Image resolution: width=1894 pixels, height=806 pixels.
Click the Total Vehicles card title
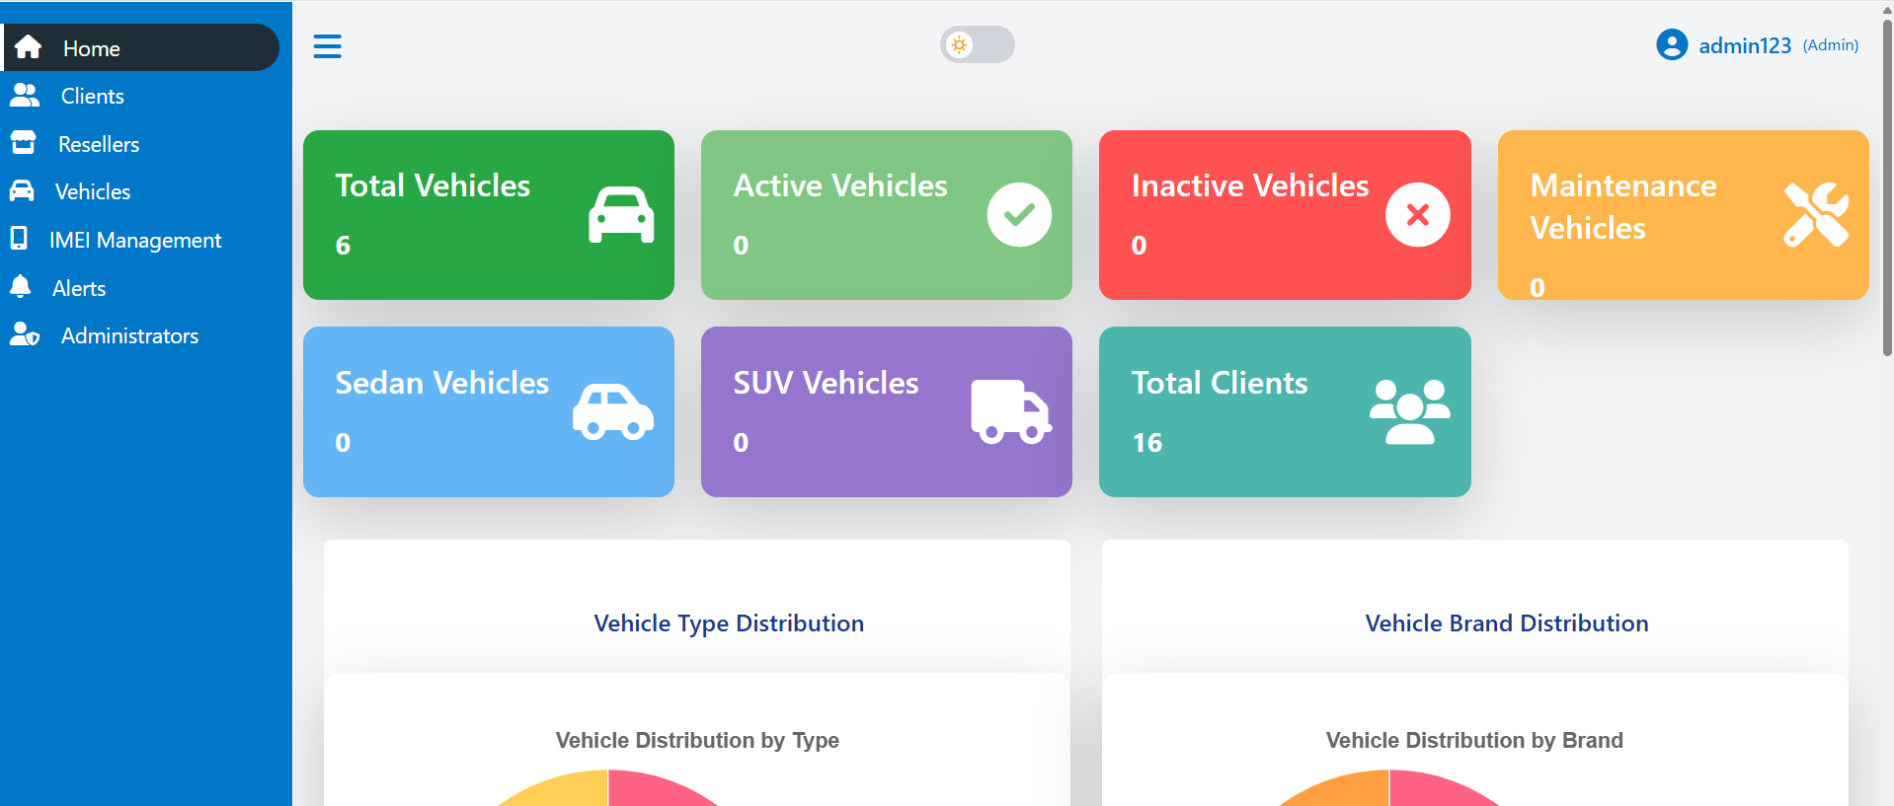(433, 185)
